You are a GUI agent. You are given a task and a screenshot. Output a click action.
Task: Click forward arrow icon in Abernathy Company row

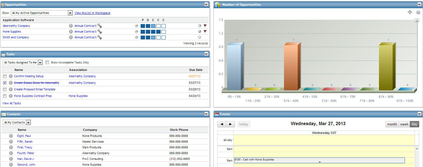click(x=137, y=26)
